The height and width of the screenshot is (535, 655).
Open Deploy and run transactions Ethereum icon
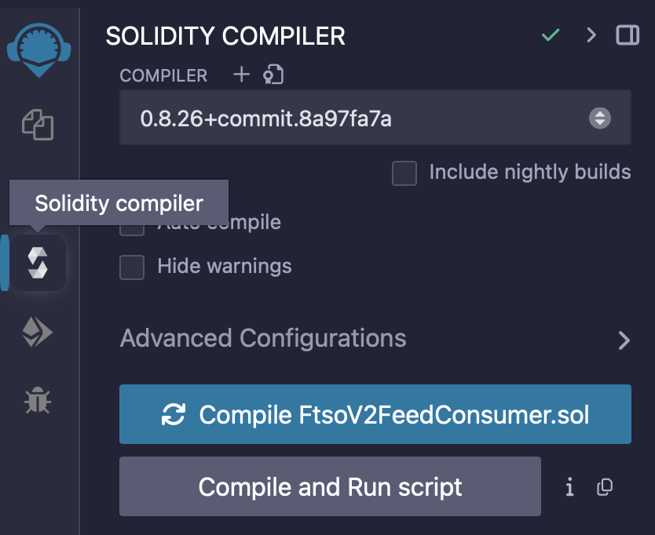pos(38,333)
